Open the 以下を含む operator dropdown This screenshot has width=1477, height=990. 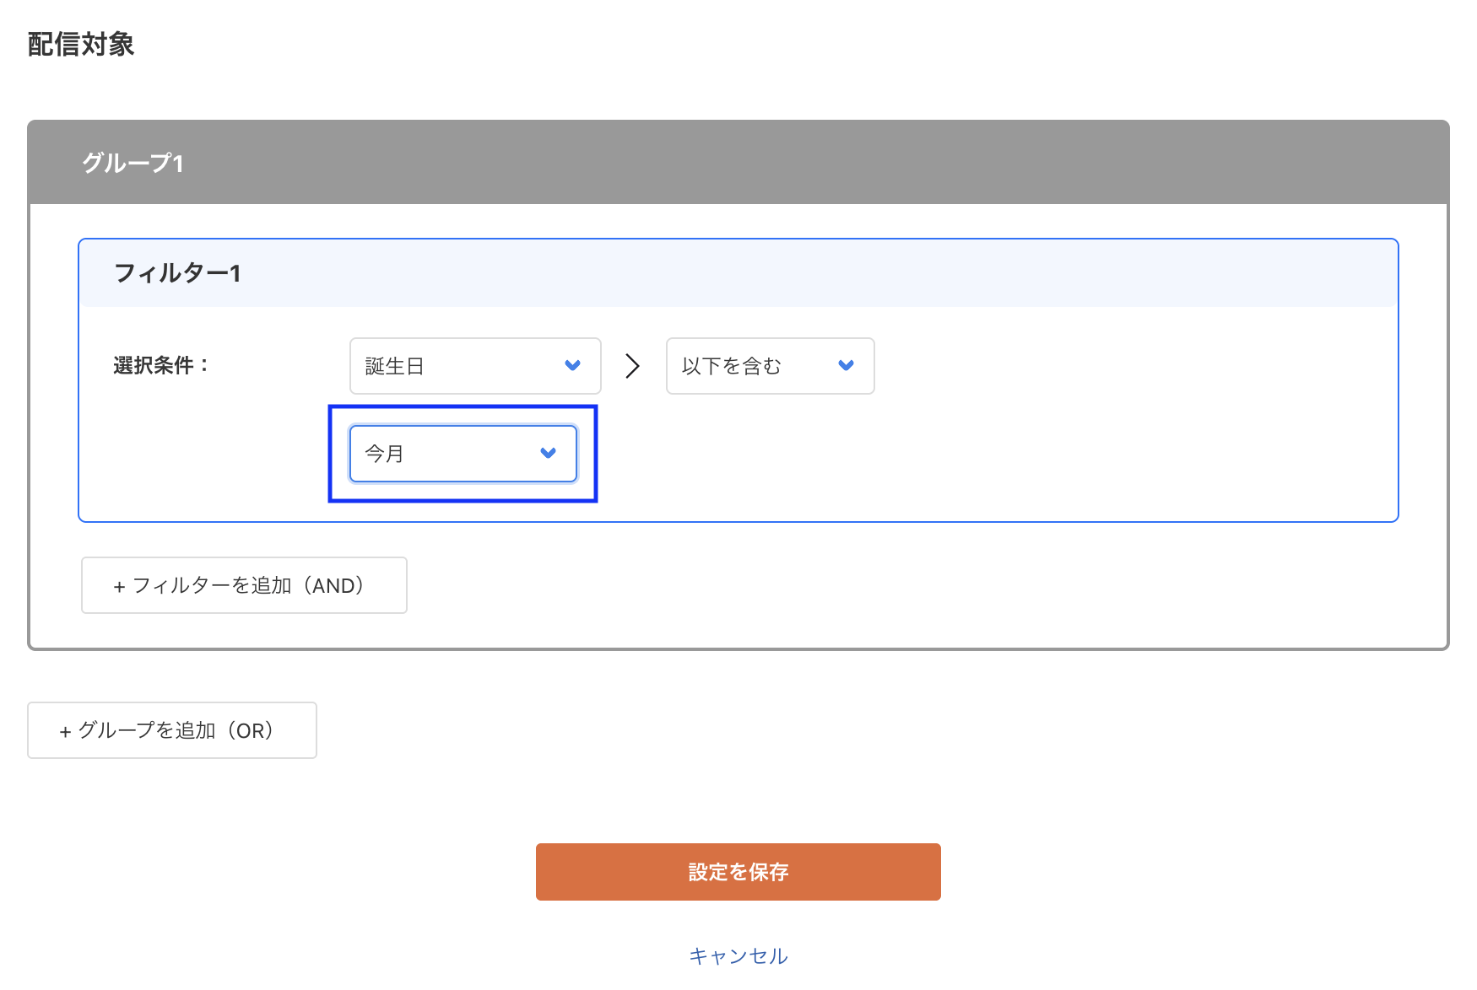(x=769, y=366)
